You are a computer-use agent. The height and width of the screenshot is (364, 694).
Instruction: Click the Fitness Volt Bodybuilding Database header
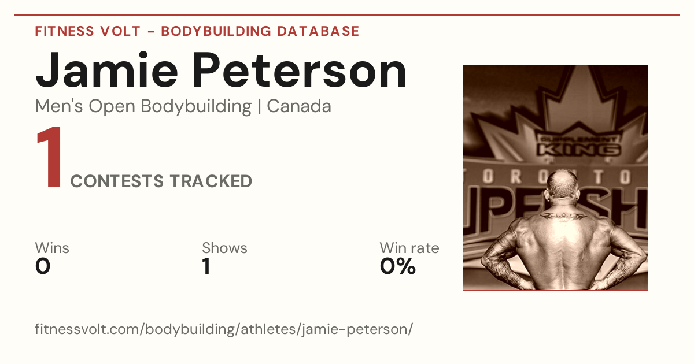(197, 31)
